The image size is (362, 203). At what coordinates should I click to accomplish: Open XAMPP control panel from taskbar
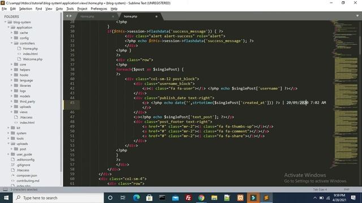click(x=240, y=198)
